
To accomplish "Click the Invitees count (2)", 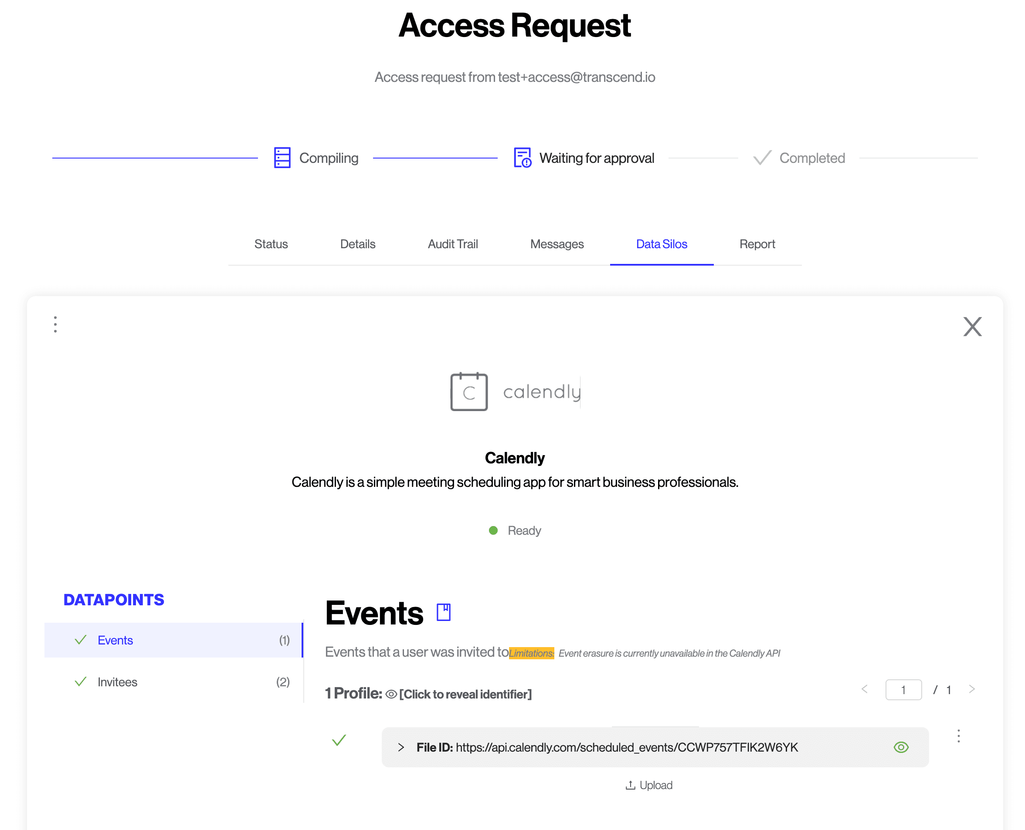I will point(283,682).
